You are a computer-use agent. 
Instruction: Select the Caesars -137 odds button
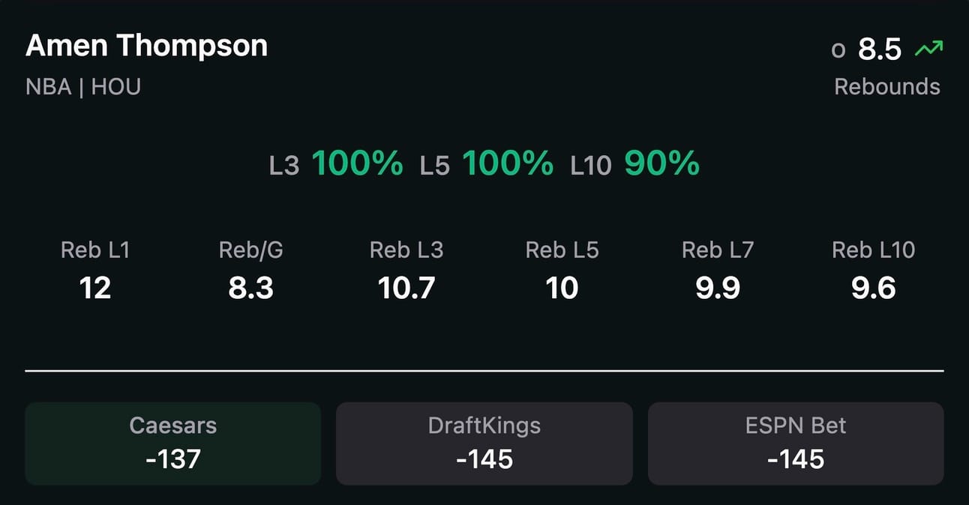(x=173, y=444)
